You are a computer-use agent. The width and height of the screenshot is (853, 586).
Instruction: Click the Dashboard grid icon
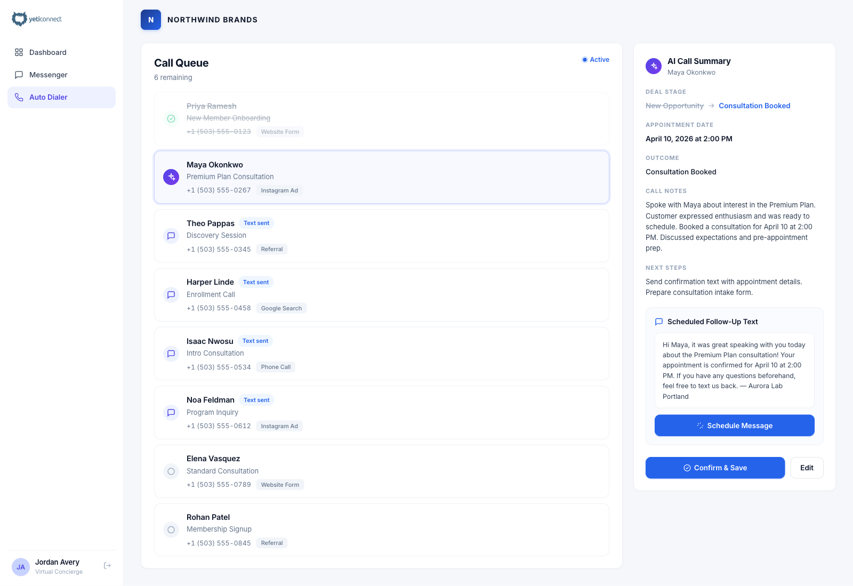[19, 52]
